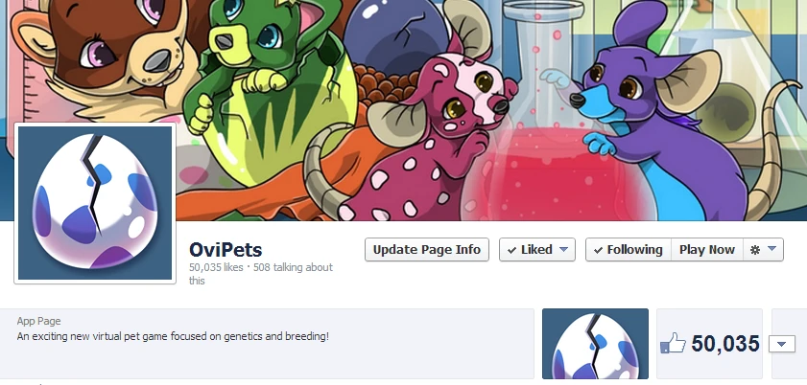The height and width of the screenshot is (385, 807).
Task: Open the small egg app thumbnail
Action: click(x=596, y=344)
